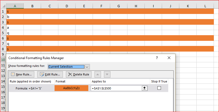Click the Stop If True column header
This screenshot has height=112, width=219.
[159, 81]
